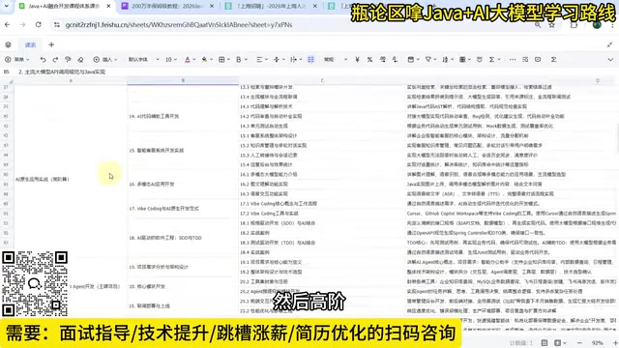
Task: Add a new sheet with plus
Action: click(51, 44)
